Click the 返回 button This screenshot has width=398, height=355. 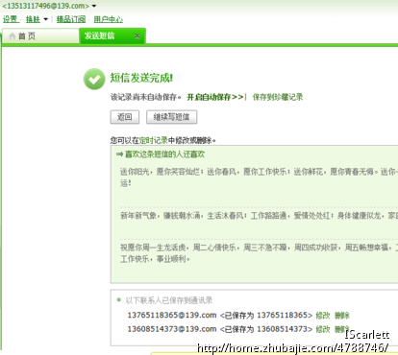click(x=125, y=117)
